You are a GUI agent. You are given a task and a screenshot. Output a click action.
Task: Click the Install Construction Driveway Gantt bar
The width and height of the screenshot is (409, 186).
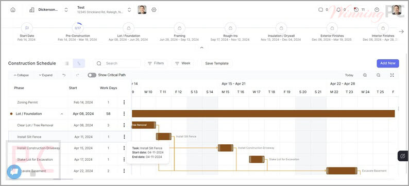226,148
